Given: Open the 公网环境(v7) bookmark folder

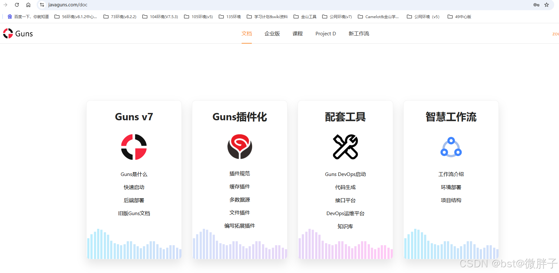Looking at the screenshot, I should click(337, 17).
